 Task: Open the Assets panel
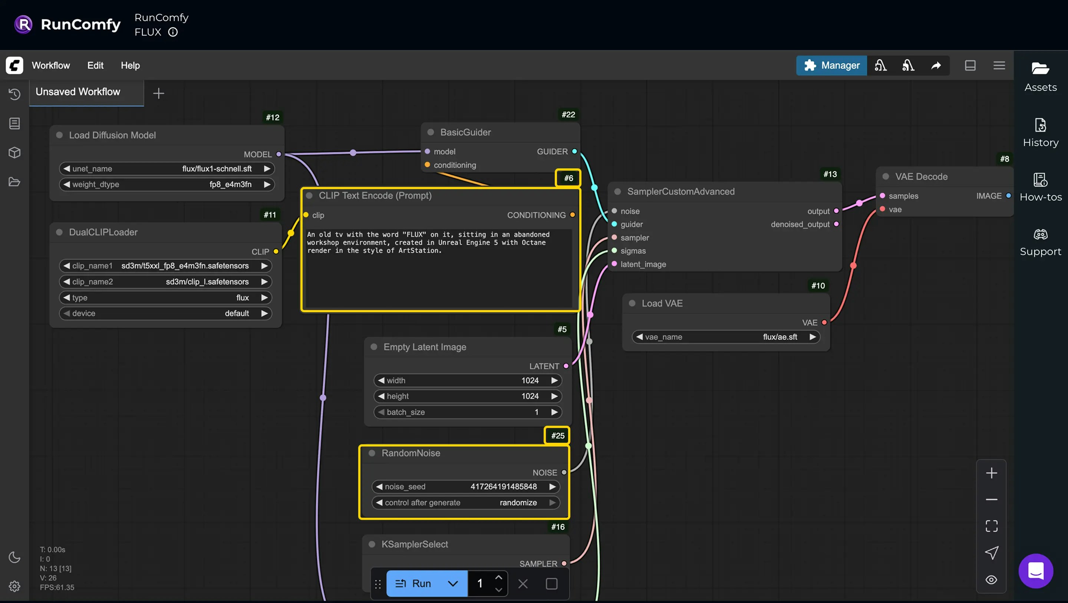tap(1040, 77)
